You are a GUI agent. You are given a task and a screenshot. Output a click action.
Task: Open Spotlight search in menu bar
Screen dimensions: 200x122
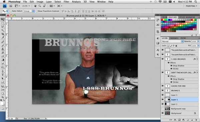click(196, 2)
